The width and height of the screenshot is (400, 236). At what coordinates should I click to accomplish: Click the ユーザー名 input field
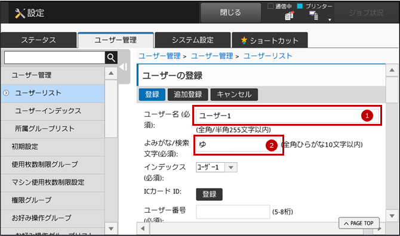(287, 116)
